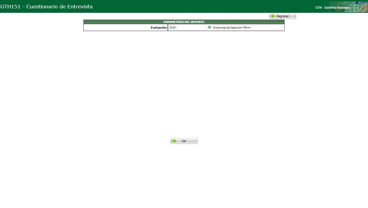Viewport: 368px width, 208px height.
Task: Select the Entrevista de Selección RRHH description field
Action: click(x=248, y=27)
